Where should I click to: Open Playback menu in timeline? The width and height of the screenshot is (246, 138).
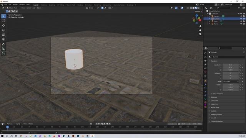10,124
